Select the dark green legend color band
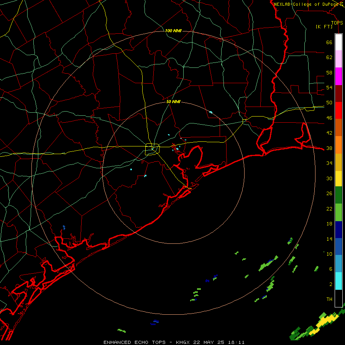 [338, 195]
